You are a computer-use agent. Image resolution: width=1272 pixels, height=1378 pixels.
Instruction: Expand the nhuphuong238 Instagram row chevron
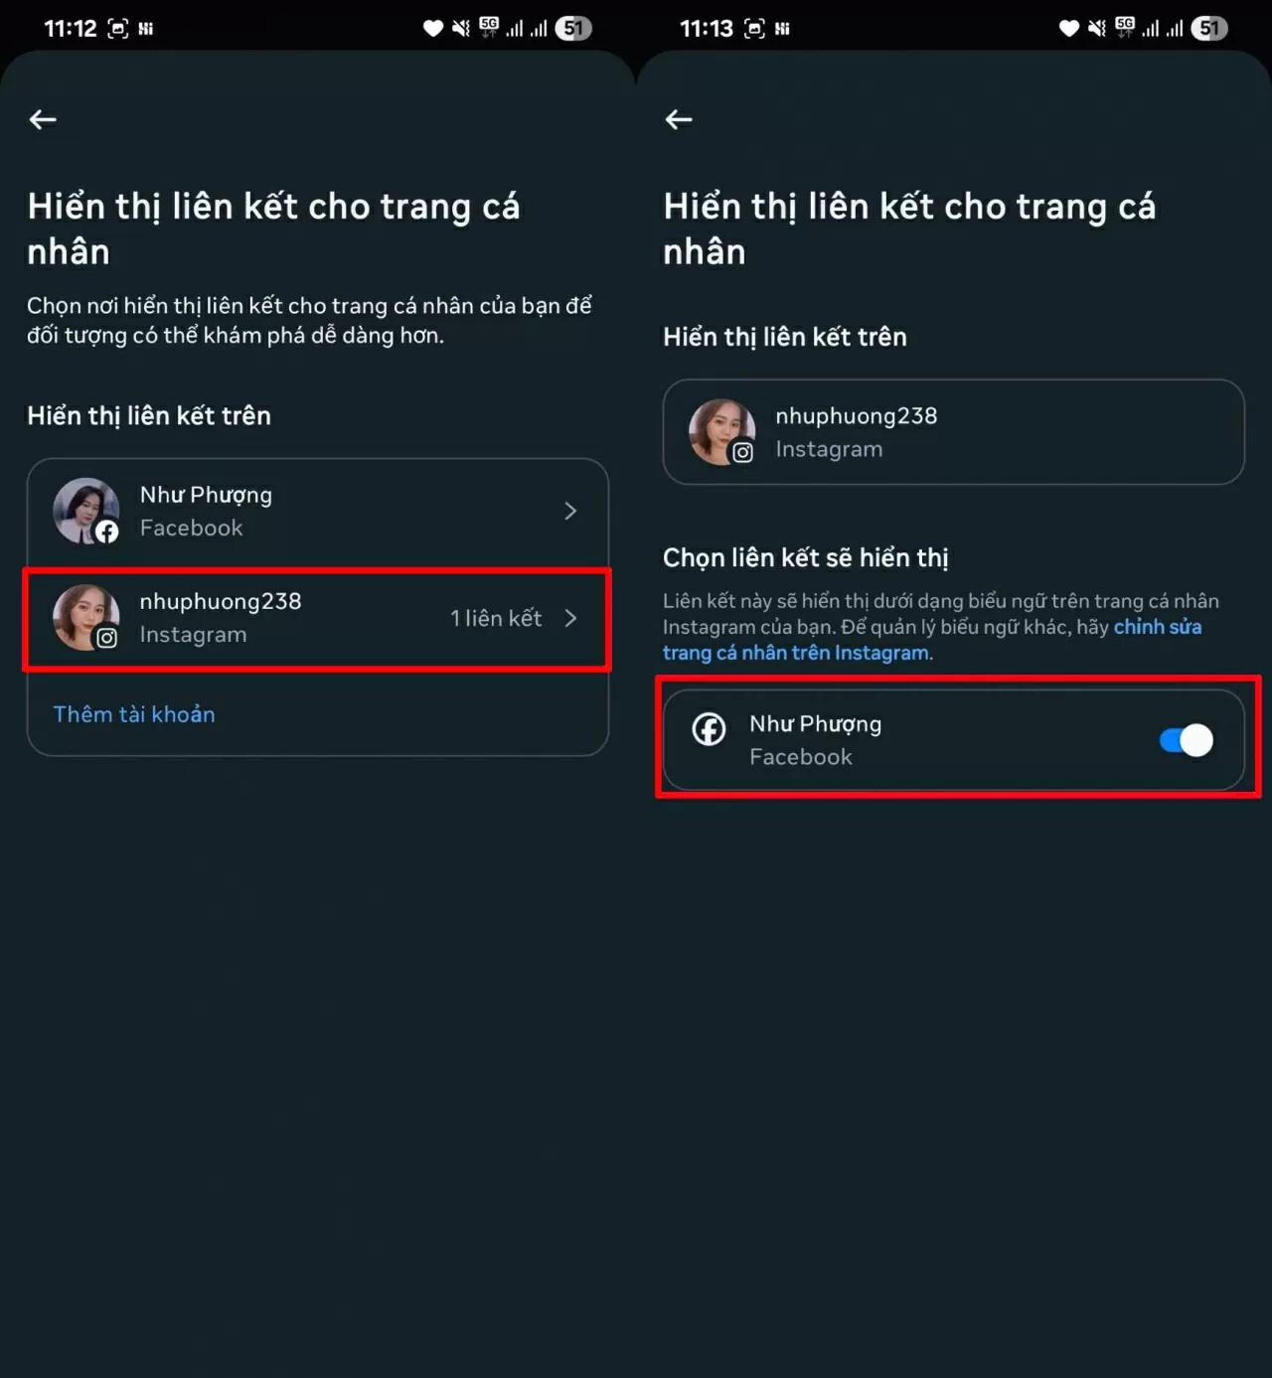pos(571,617)
